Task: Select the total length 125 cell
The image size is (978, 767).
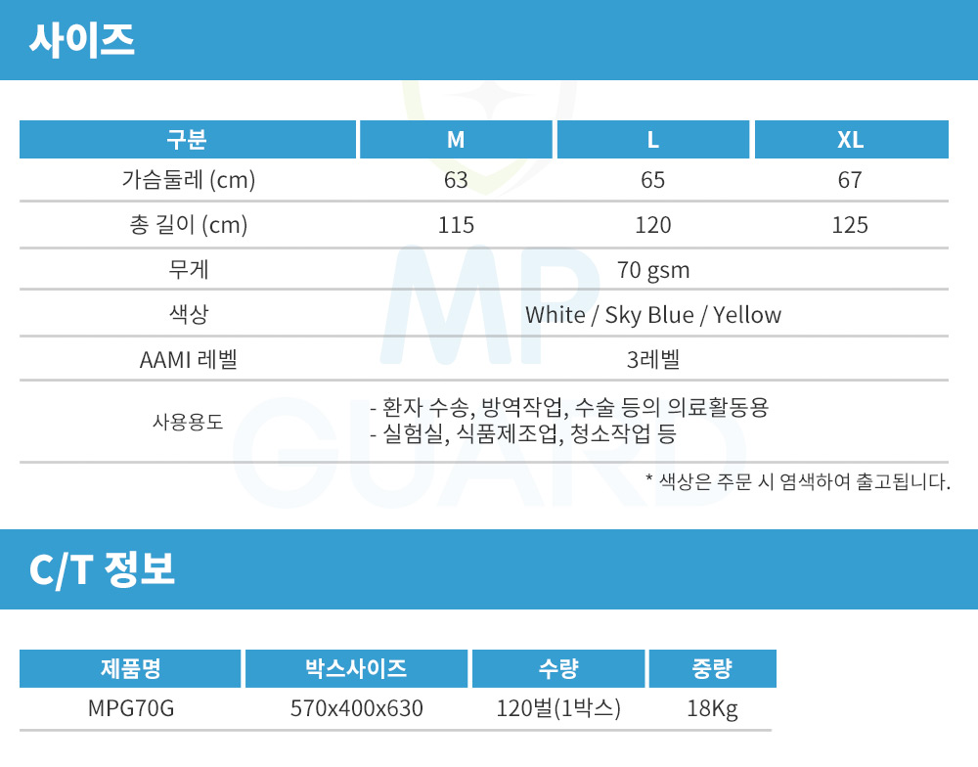Action: pos(850,225)
